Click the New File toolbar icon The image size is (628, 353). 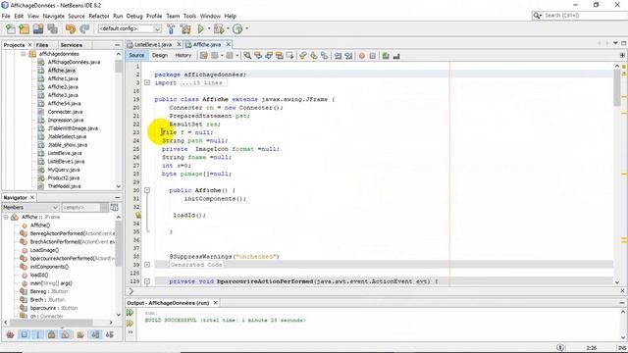click(x=11, y=28)
